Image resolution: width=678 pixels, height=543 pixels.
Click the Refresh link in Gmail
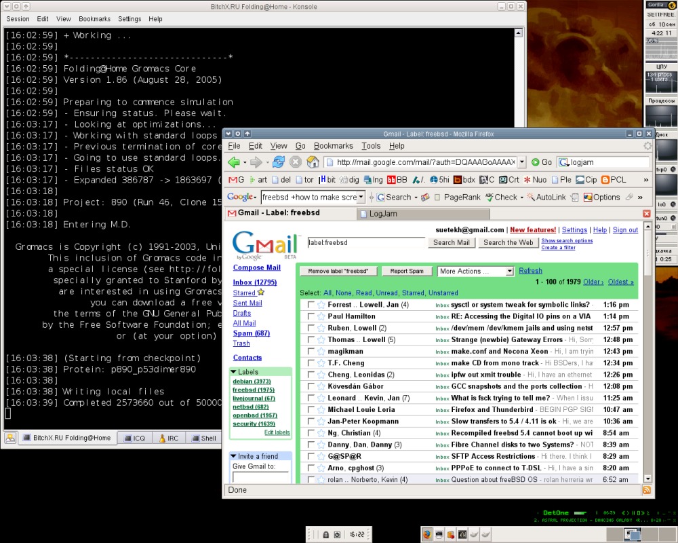(x=531, y=271)
